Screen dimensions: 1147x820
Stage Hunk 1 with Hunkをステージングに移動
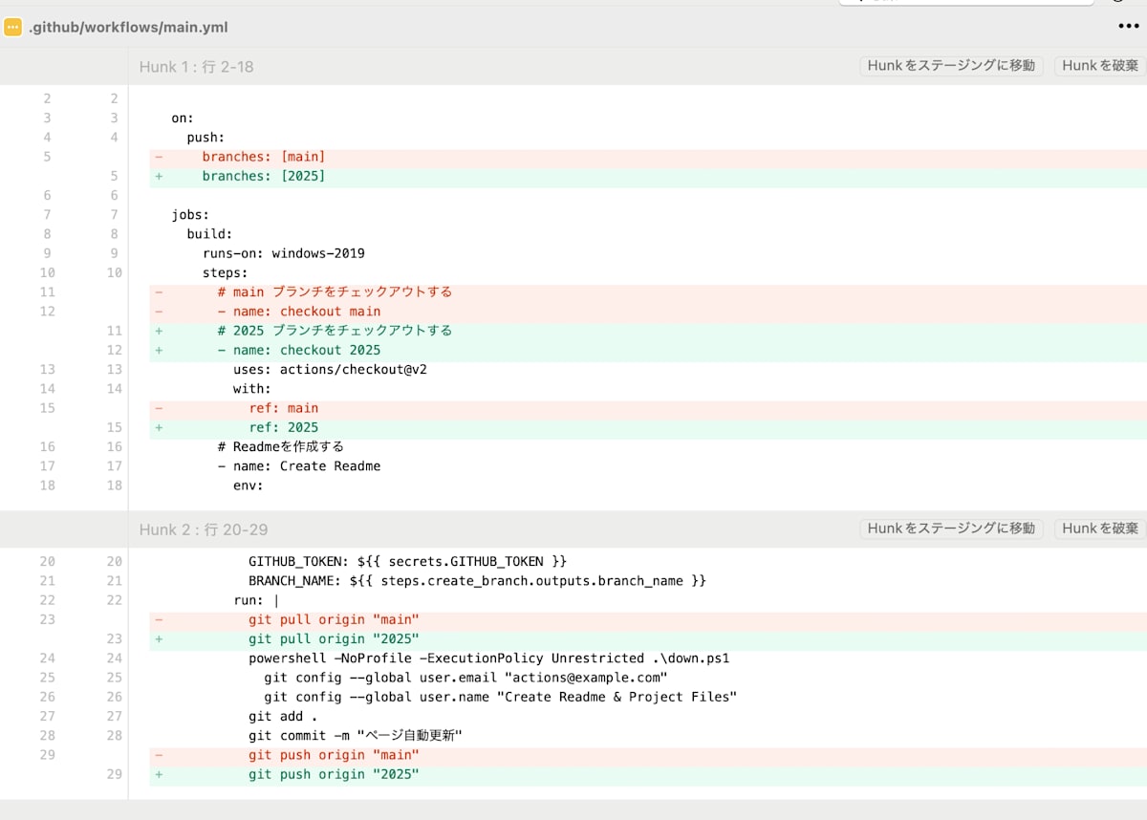[x=951, y=66]
